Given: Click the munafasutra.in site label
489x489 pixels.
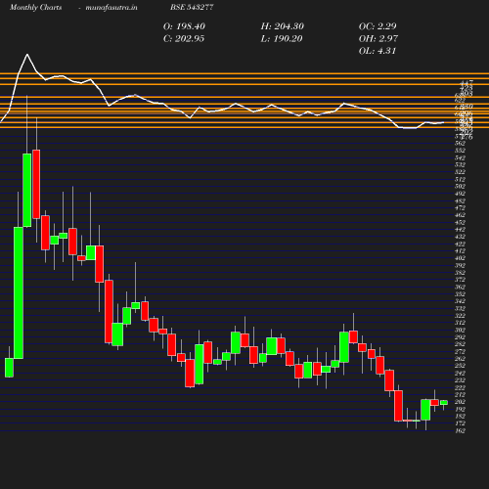Looking at the screenshot, I should 111,8.
